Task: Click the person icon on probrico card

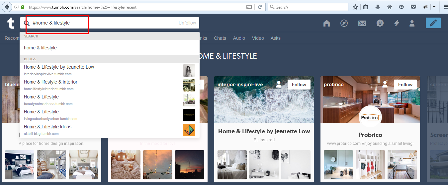Action: coord(385,85)
